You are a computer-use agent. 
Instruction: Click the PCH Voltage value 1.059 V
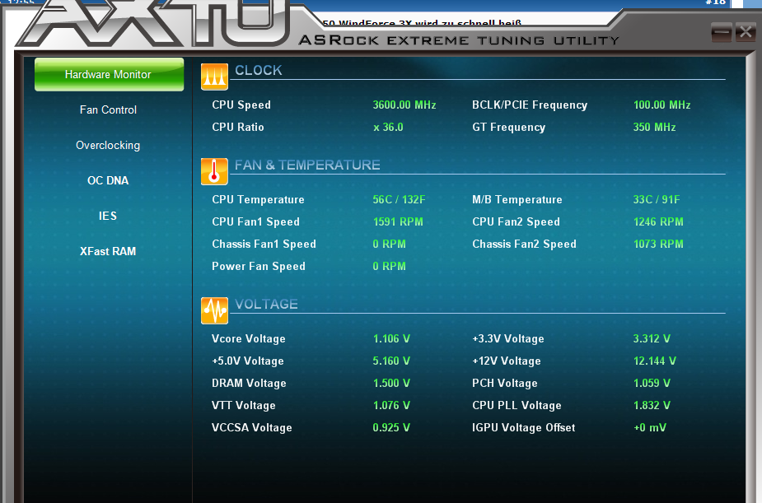coord(652,384)
